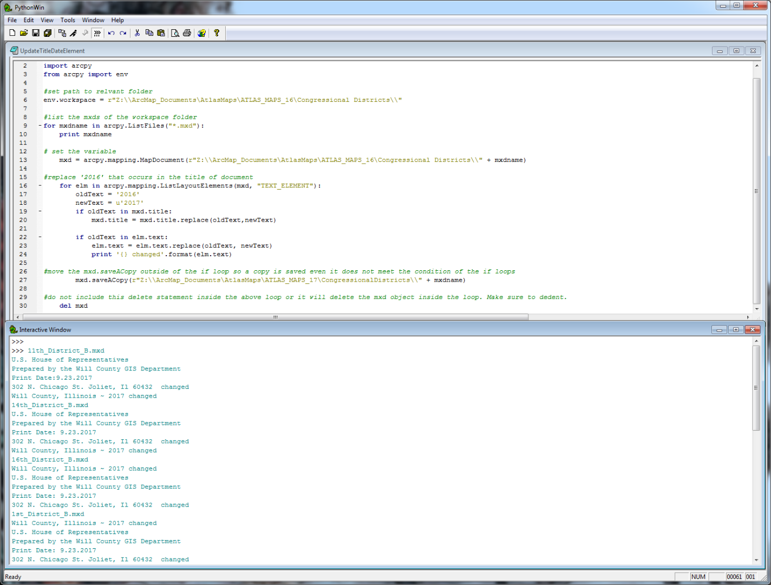Collapse the code fold at line 22
The width and height of the screenshot is (771, 585).
[40, 237]
